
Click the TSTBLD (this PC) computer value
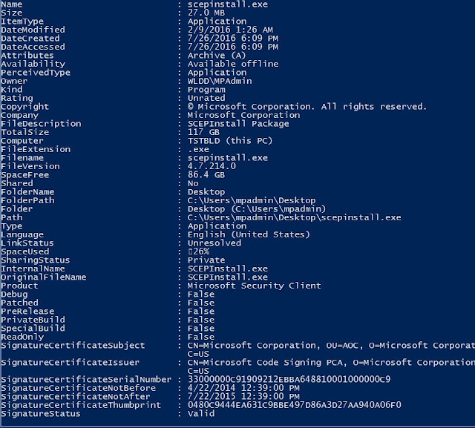point(230,141)
